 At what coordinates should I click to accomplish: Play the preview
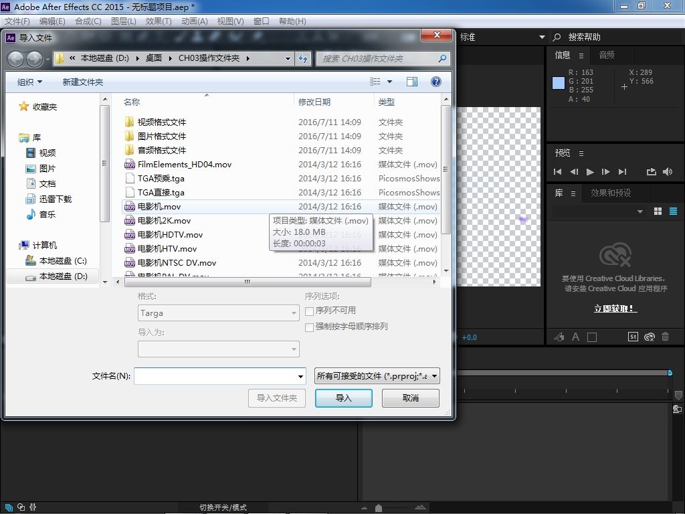pyautogui.click(x=590, y=172)
